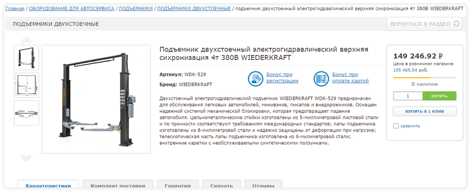
Task: Click the registration bonus icon
Action: click(x=256, y=78)
